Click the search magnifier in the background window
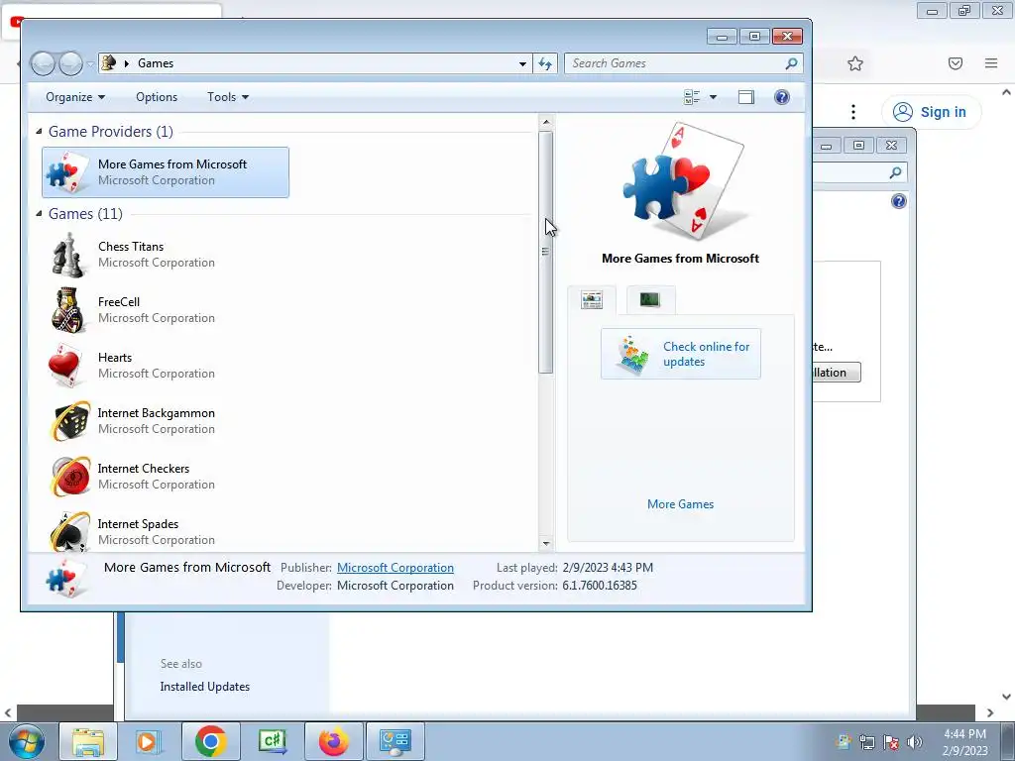 tap(895, 172)
